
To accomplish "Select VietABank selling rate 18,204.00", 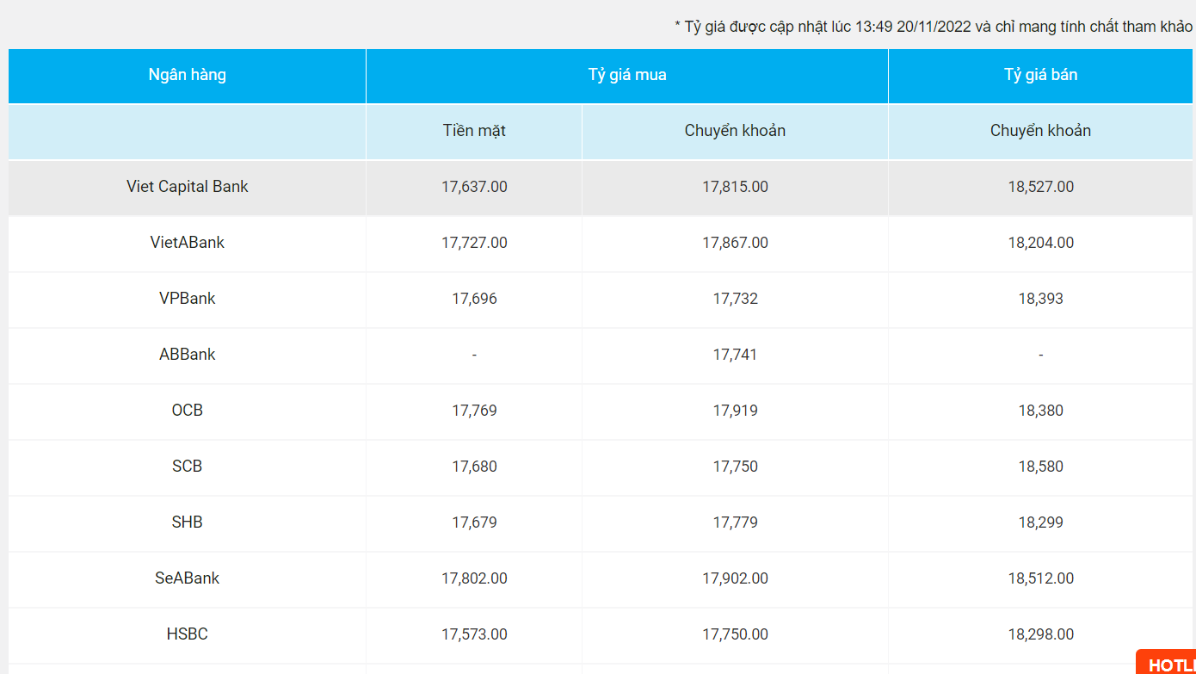I will coord(1040,243).
